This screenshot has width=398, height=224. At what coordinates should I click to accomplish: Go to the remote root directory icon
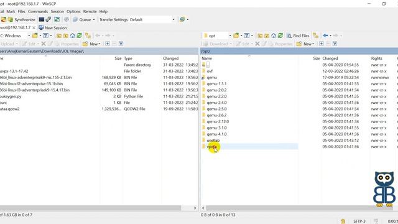coord(267,36)
